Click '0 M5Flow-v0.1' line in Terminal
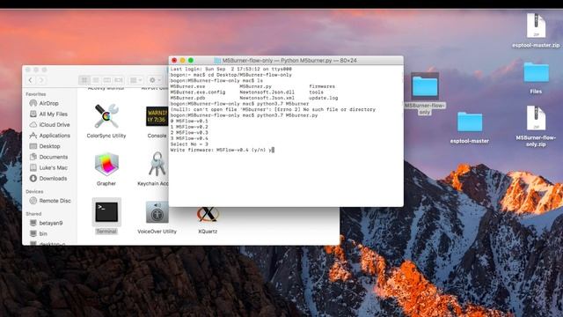This screenshot has height=317, width=563. tap(189, 122)
